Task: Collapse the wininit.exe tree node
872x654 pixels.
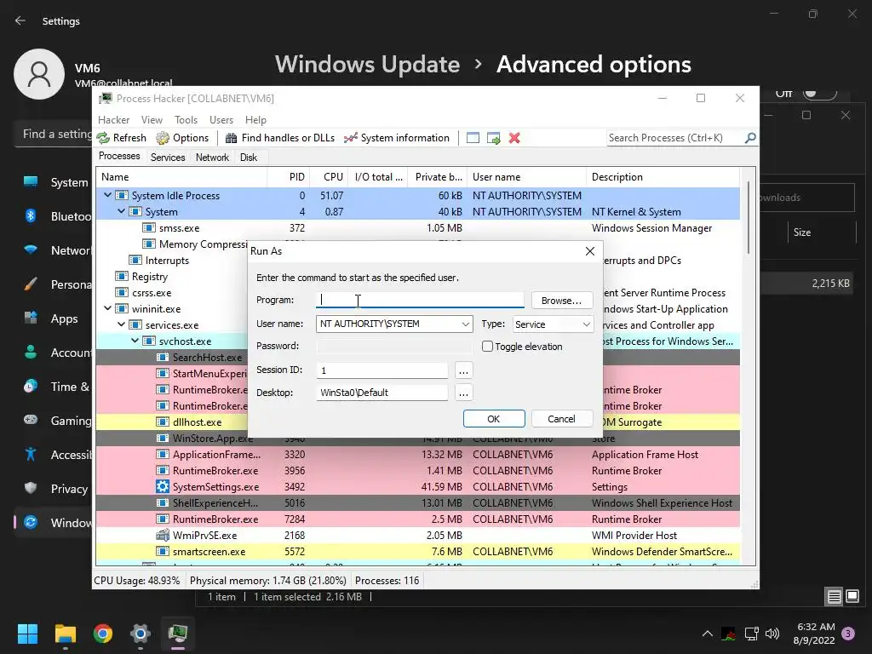Action: pyautogui.click(x=108, y=308)
